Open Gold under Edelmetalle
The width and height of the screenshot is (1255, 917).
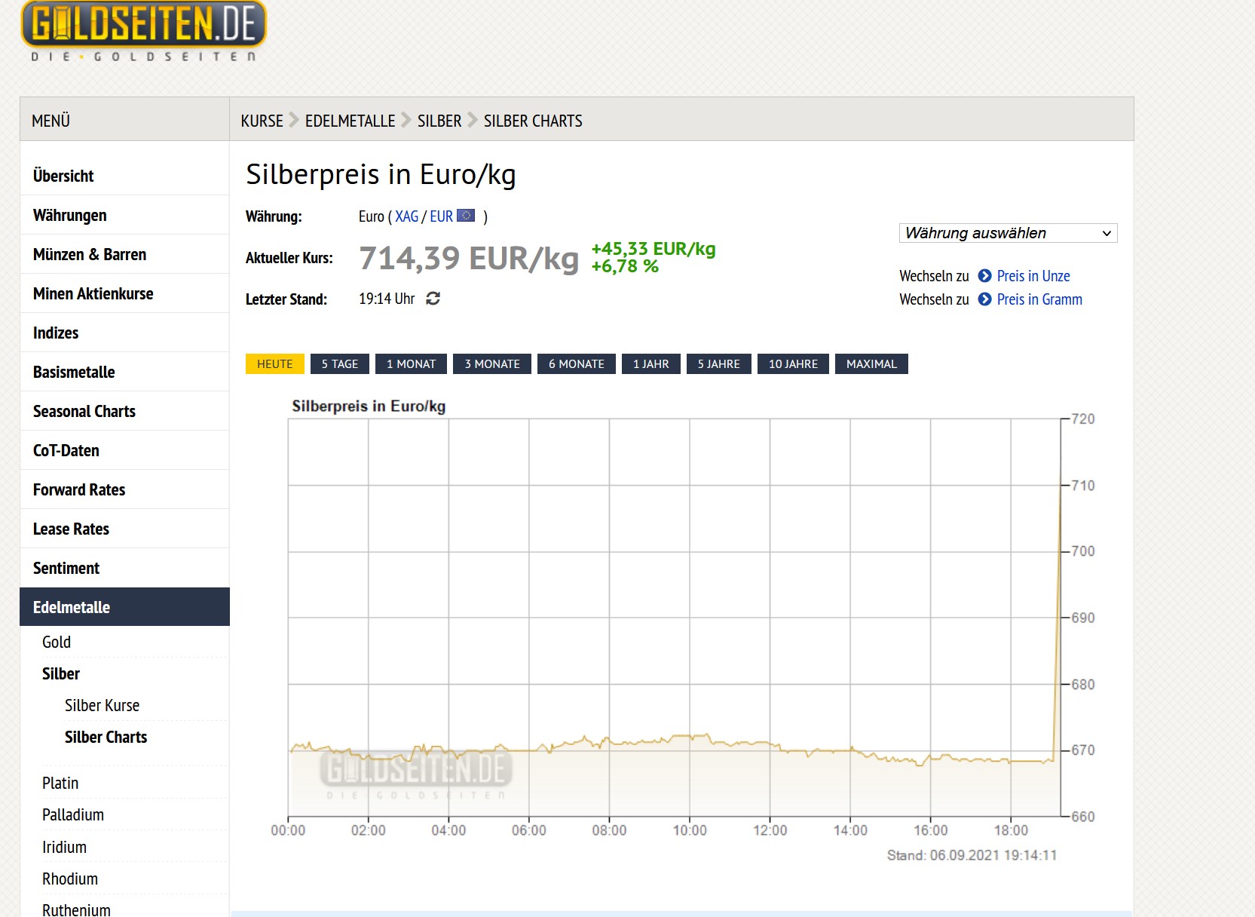pos(57,642)
